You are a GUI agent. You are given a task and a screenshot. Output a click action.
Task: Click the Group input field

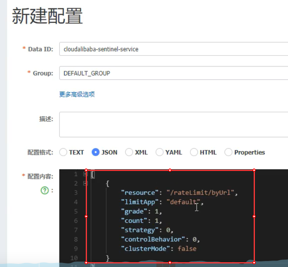tap(174, 73)
